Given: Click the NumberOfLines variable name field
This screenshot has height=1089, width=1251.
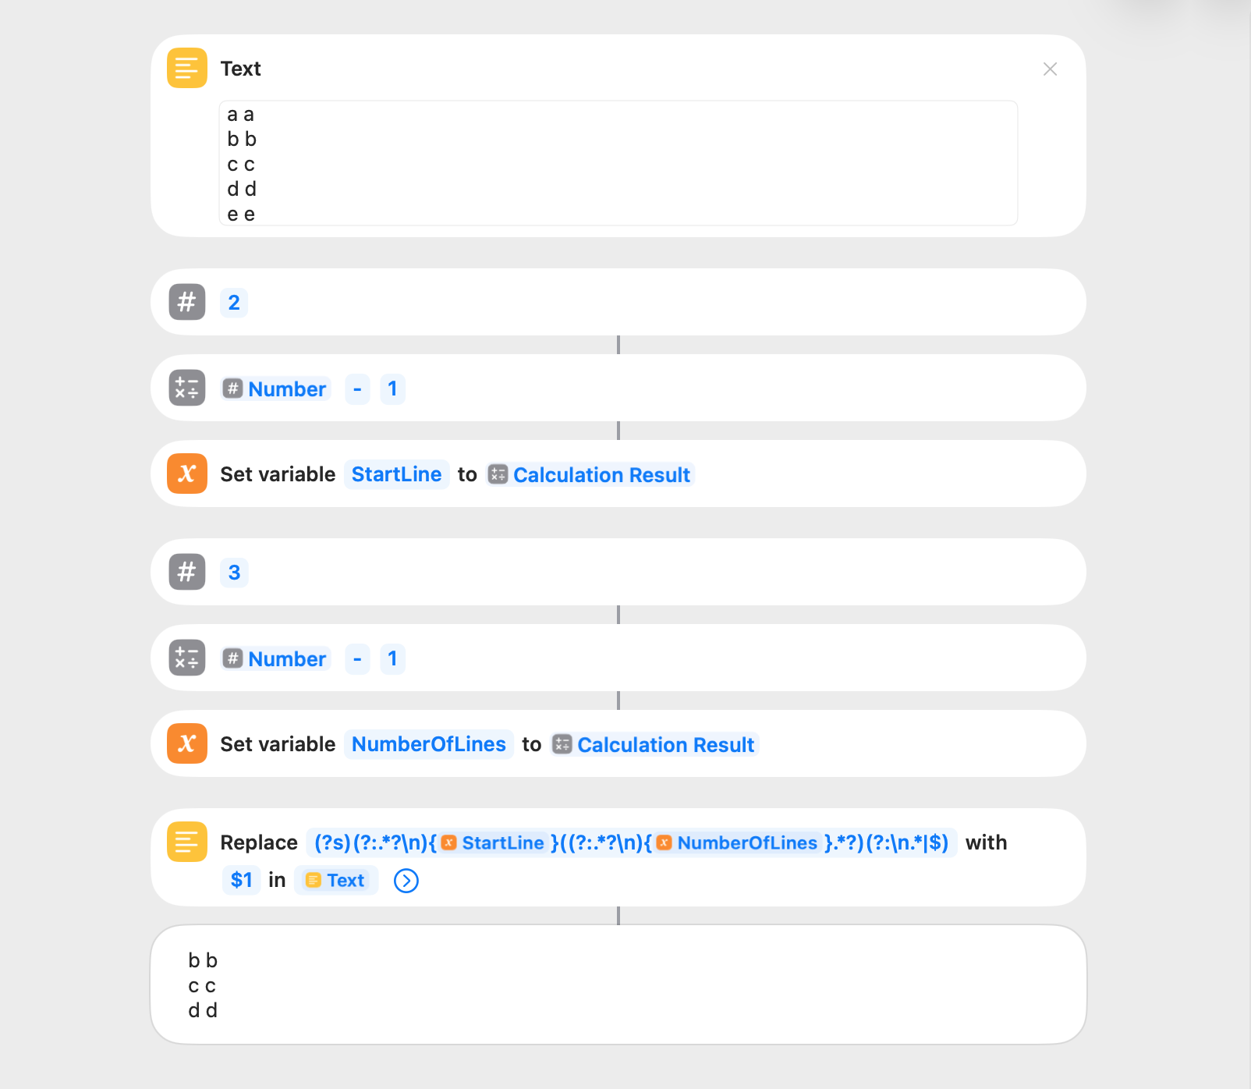Looking at the screenshot, I should click(x=428, y=744).
